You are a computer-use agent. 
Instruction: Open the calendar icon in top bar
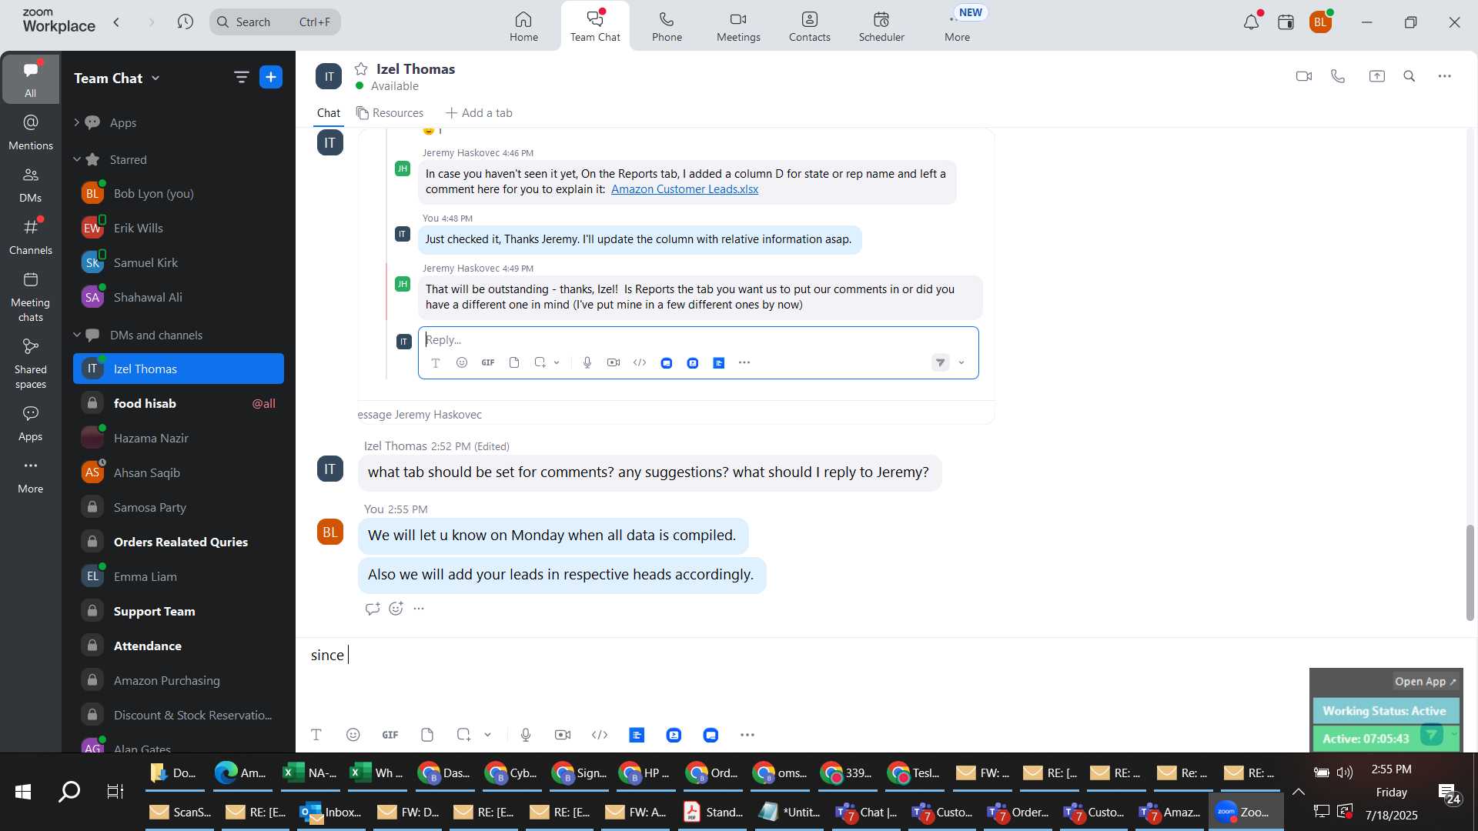1286,22
